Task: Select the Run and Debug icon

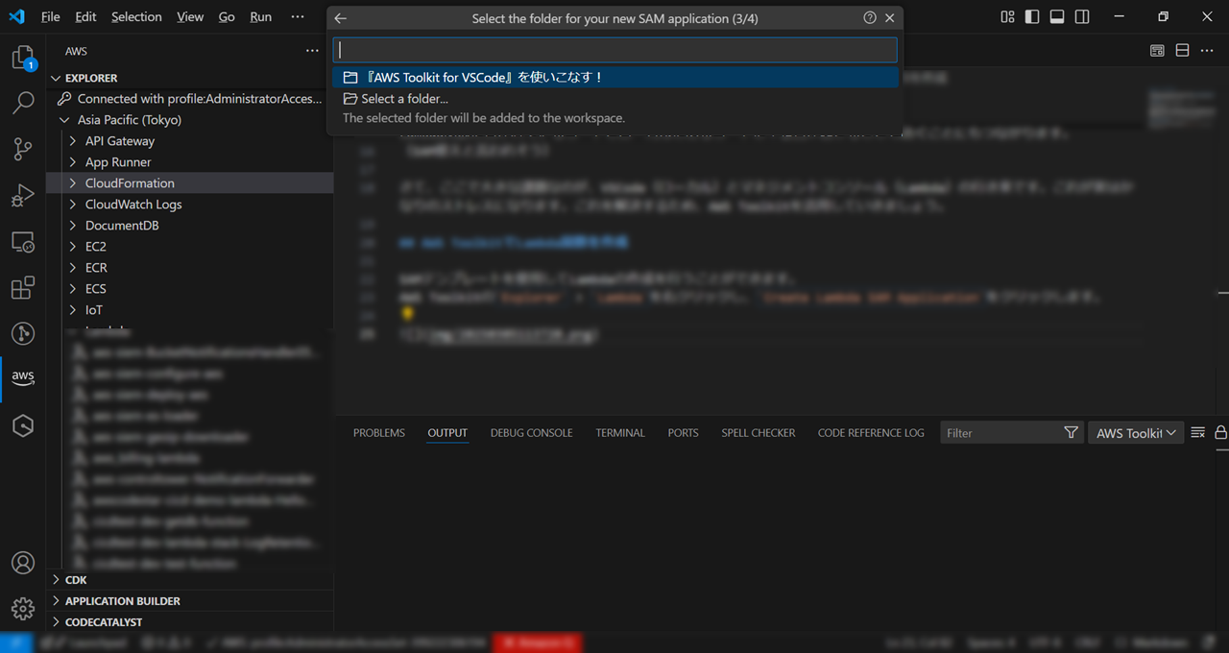Action: coord(22,195)
